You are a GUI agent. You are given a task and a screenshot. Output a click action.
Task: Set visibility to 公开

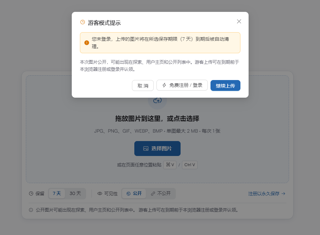[134, 194]
